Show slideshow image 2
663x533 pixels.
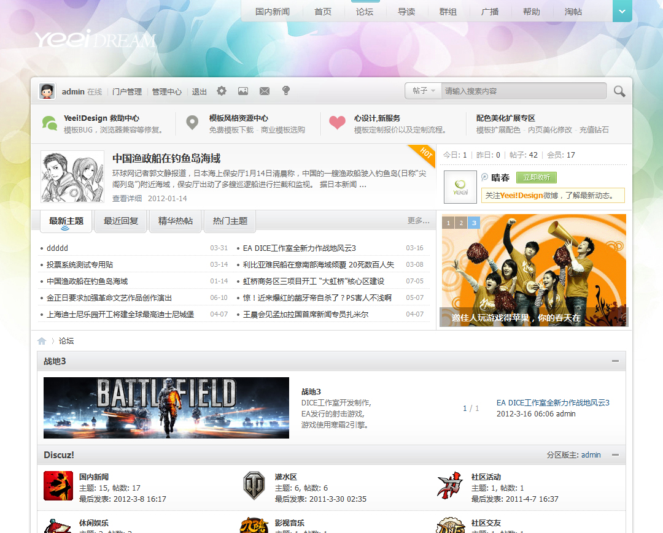click(461, 223)
